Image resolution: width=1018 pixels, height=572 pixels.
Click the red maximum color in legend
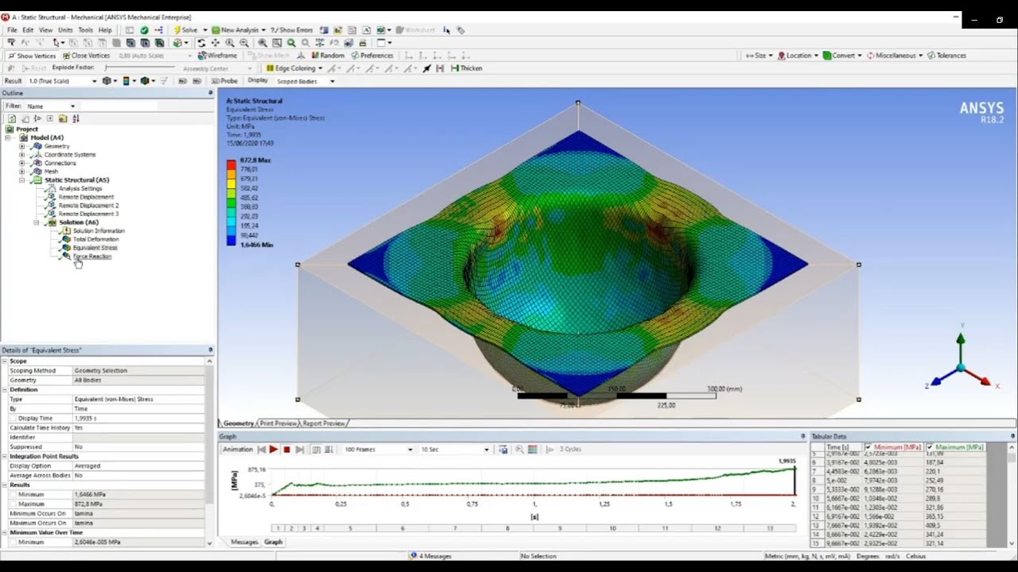pos(231,164)
